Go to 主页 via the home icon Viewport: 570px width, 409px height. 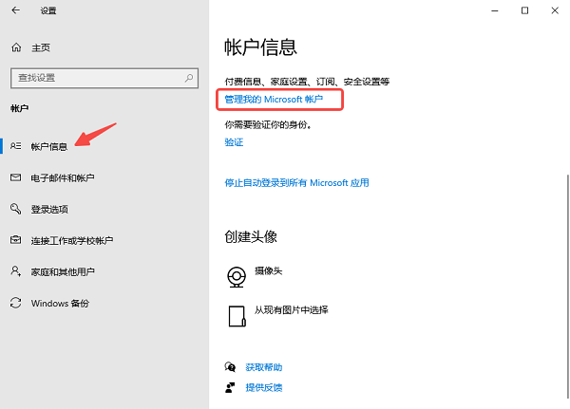point(16,46)
